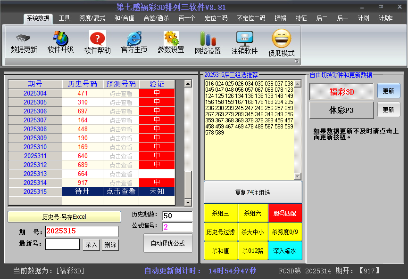Click the 复制74注组选 copy button
Viewport: 408px width, 279px height.
tap(253, 192)
